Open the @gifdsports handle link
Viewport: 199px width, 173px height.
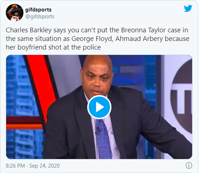point(40,17)
